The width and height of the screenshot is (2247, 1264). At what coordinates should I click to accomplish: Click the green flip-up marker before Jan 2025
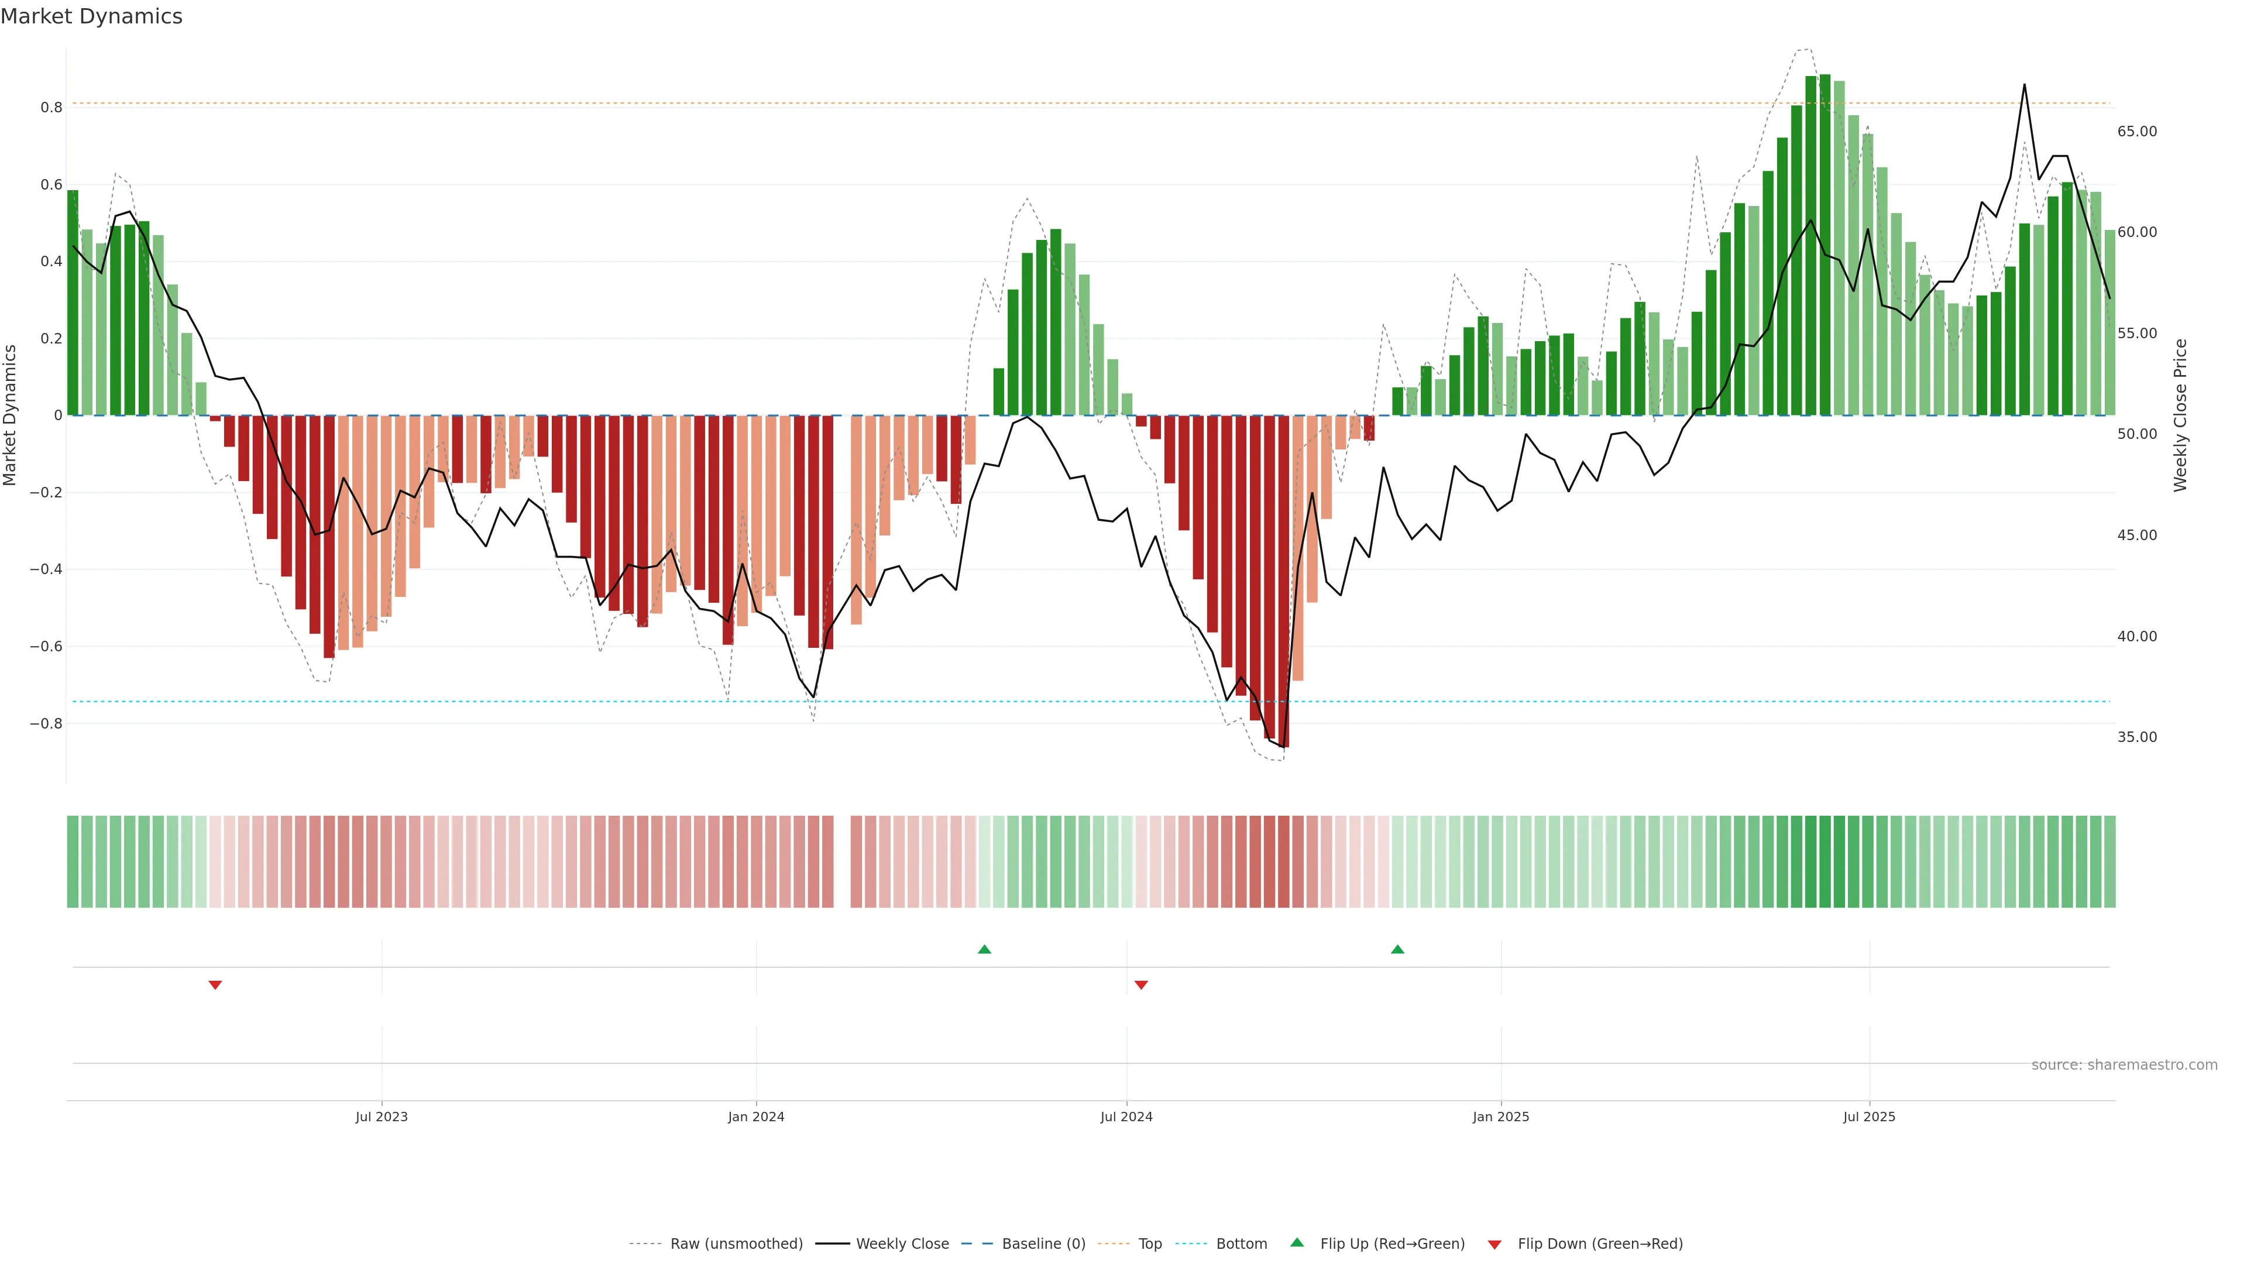[1397, 949]
